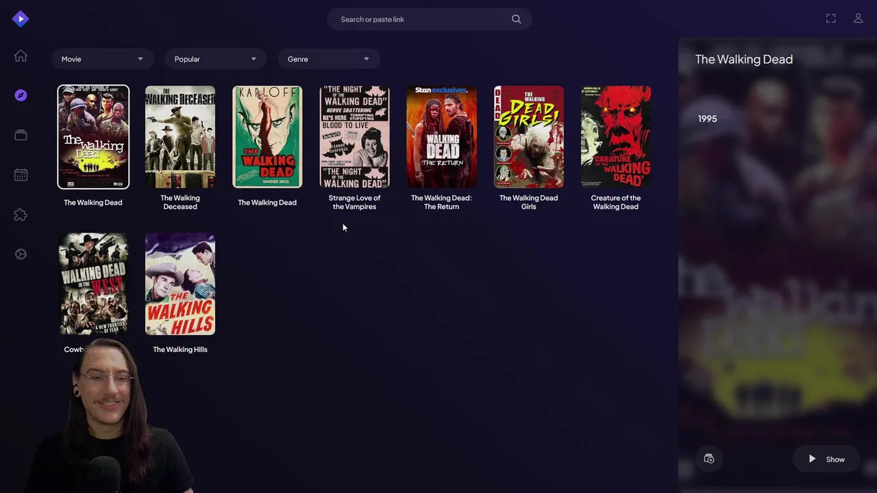Viewport: 877px width, 493px height.
Task: Open the Addons puzzle icon
Action: coord(21,214)
